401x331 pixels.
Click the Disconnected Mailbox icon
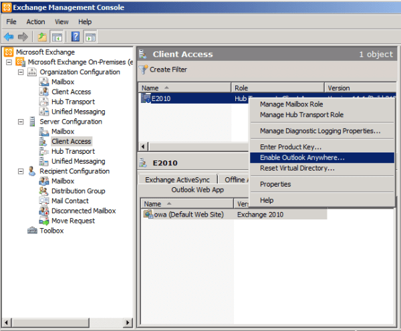point(44,211)
